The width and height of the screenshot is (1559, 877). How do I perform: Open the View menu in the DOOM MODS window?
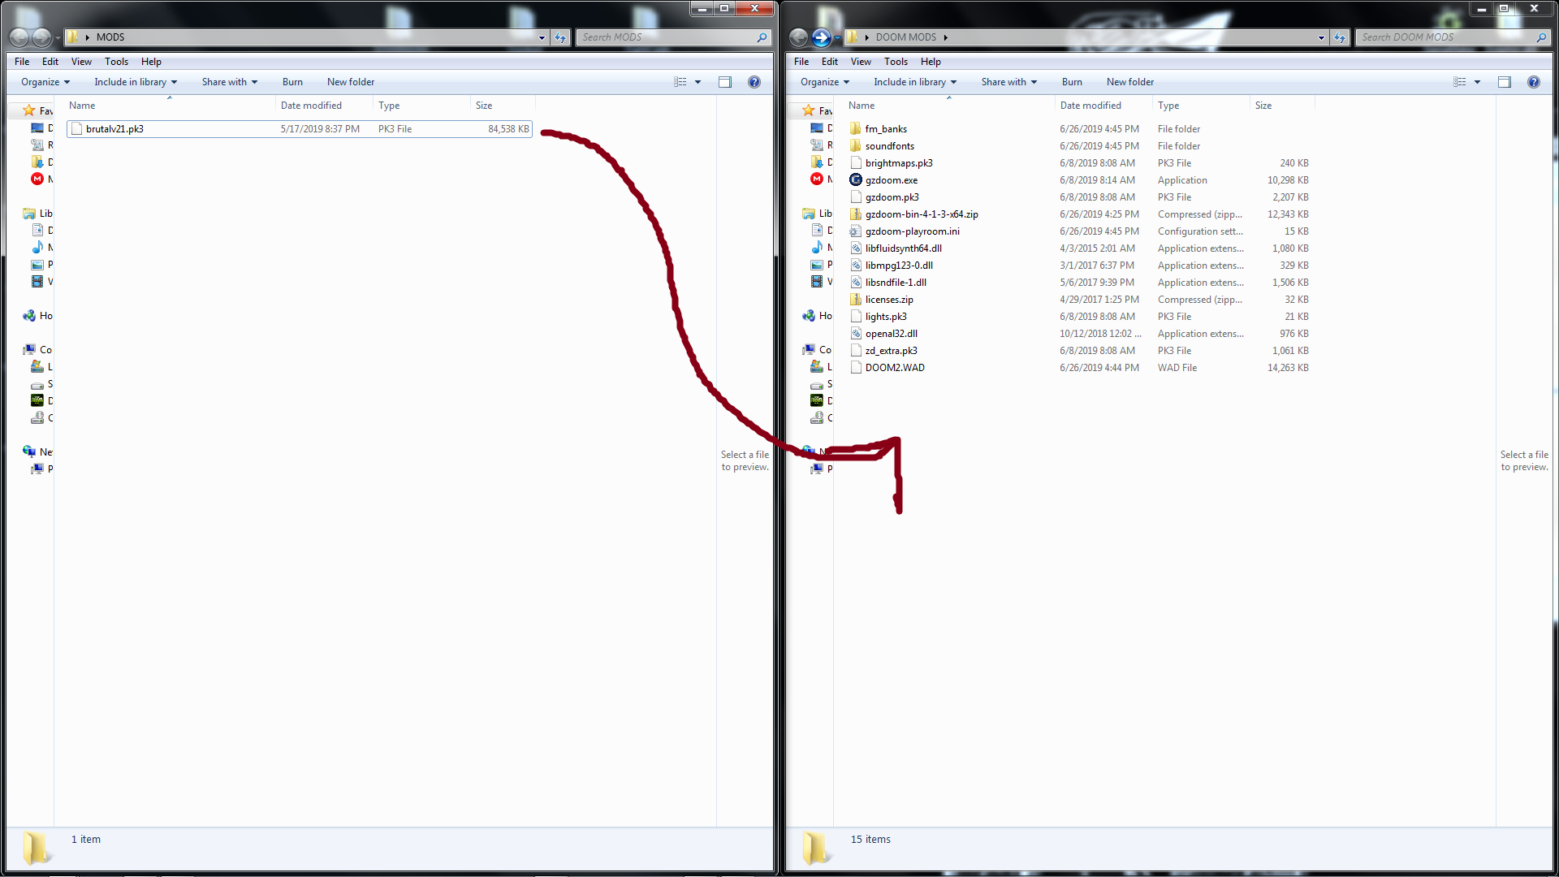click(861, 62)
